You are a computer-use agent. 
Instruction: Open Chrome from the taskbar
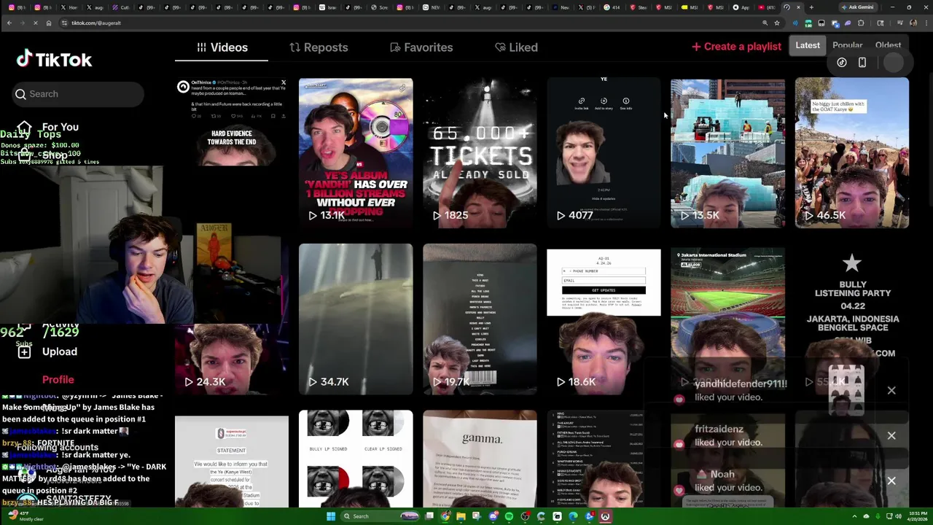pos(445,516)
